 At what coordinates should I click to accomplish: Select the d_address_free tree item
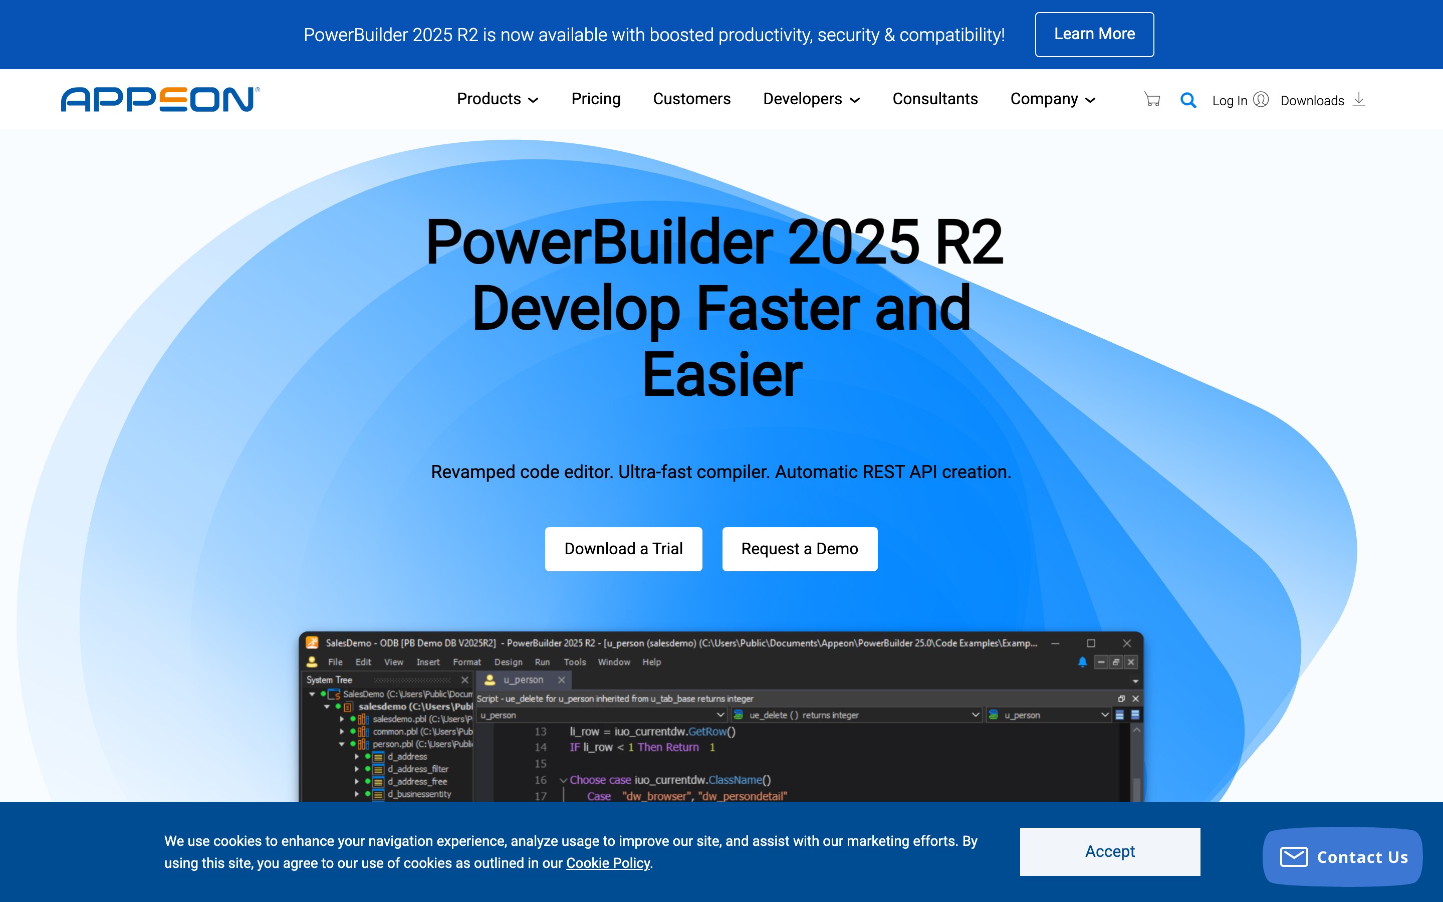click(x=417, y=782)
